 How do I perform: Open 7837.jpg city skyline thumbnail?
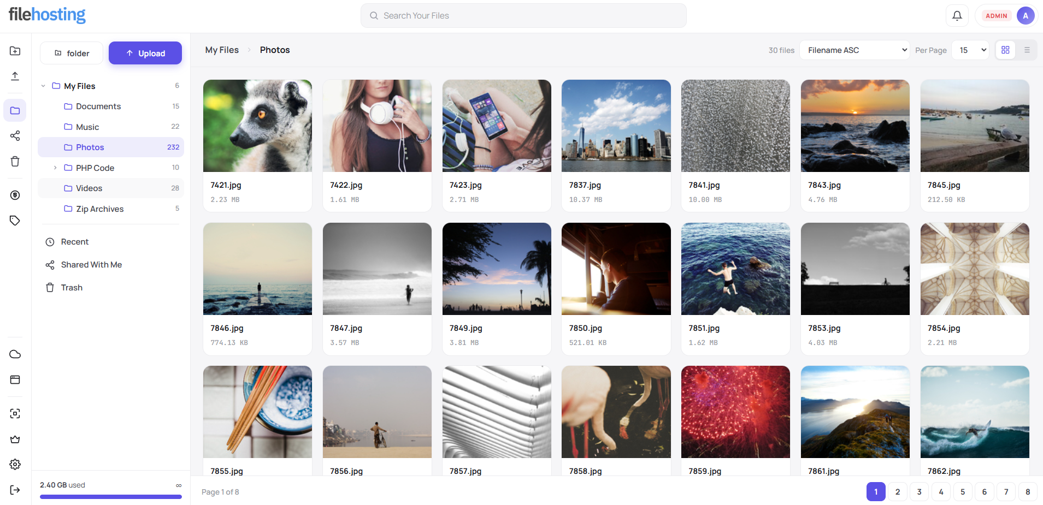tap(616, 126)
